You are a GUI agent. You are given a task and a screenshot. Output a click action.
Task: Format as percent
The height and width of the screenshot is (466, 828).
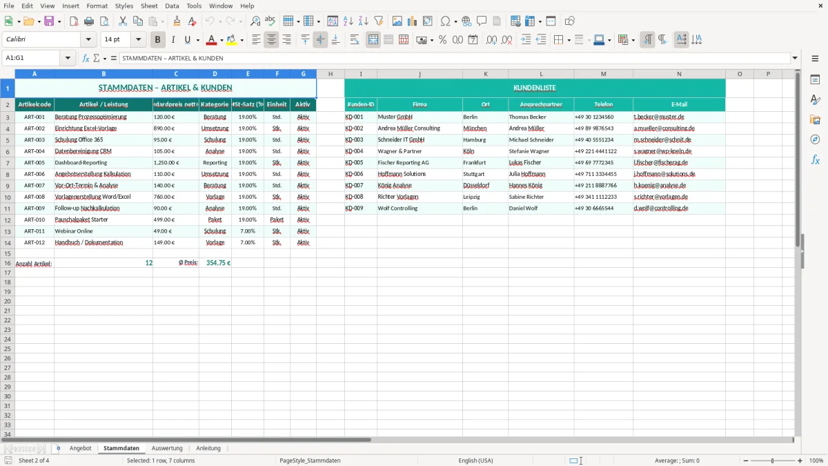(x=442, y=40)
